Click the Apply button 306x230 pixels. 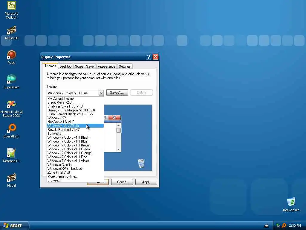(x=146, y=182)
